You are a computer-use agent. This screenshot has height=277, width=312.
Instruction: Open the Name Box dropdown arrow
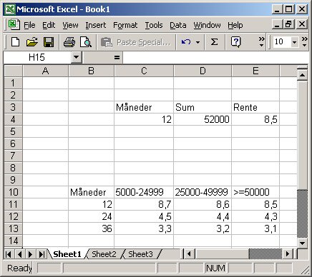77,57
